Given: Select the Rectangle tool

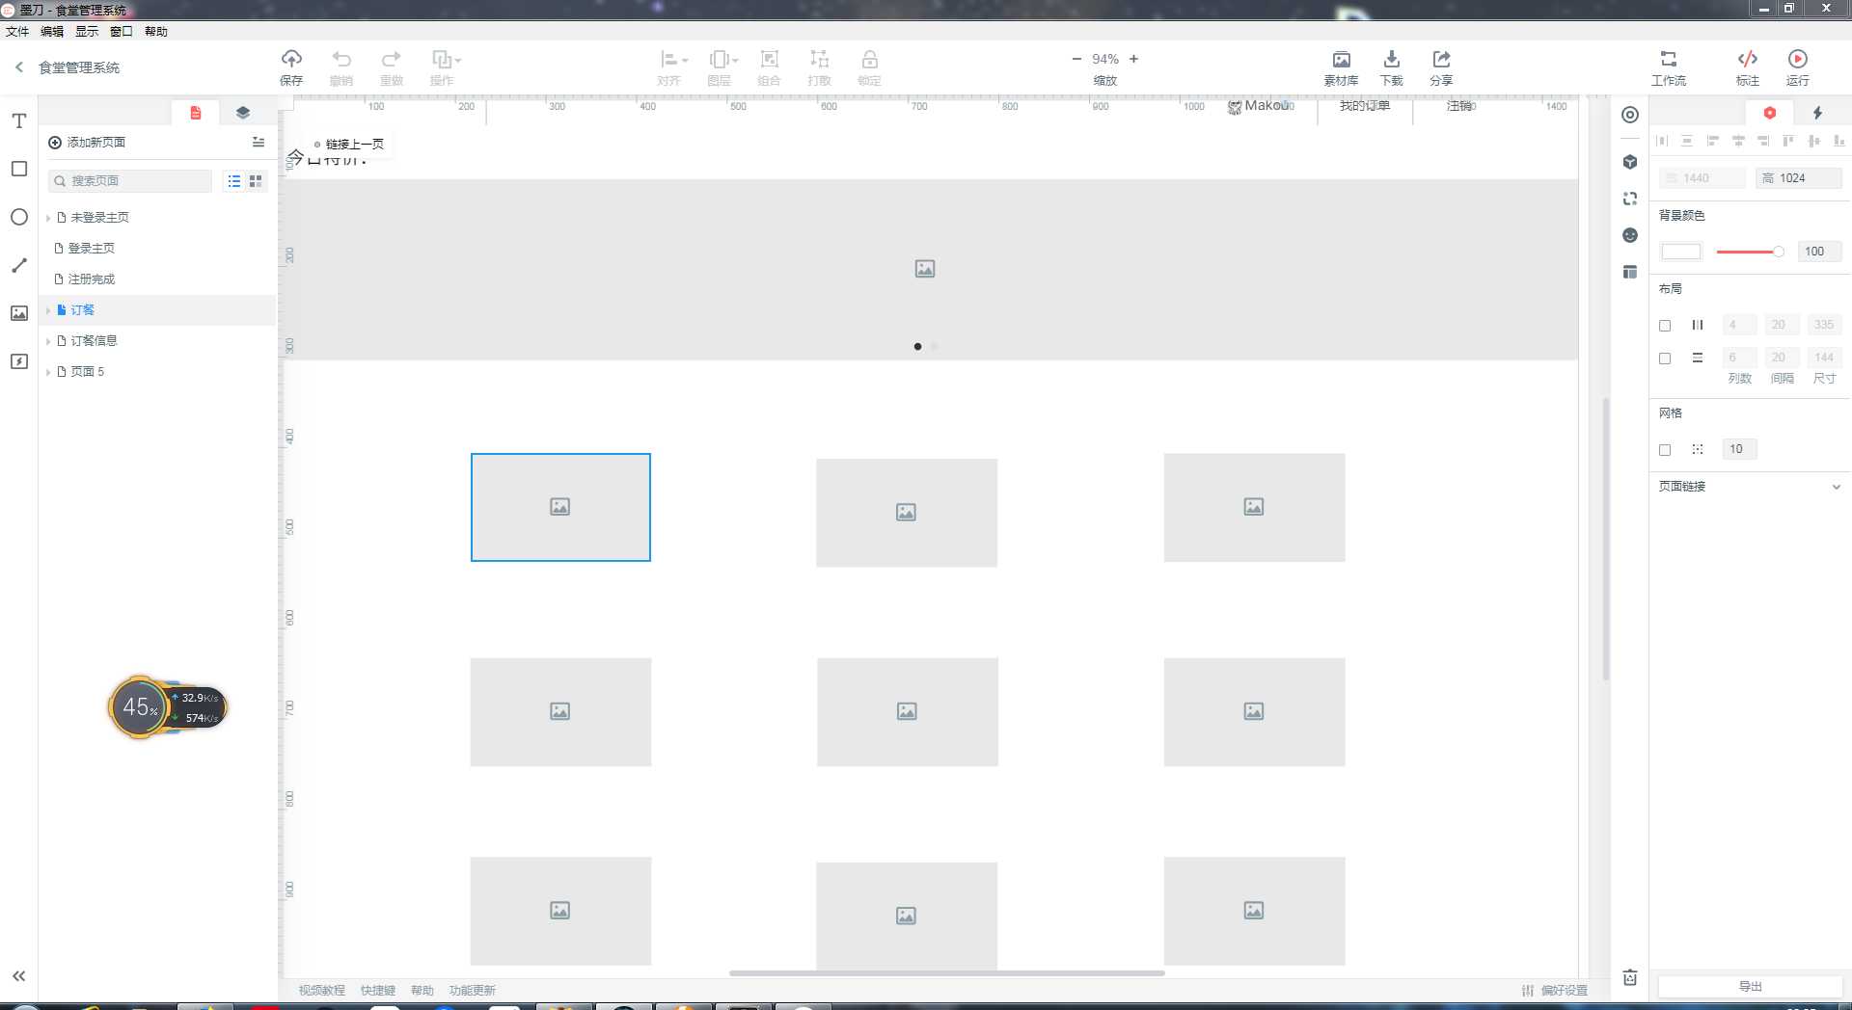Looking at the screenshot, I should click(x=18, y=169).
